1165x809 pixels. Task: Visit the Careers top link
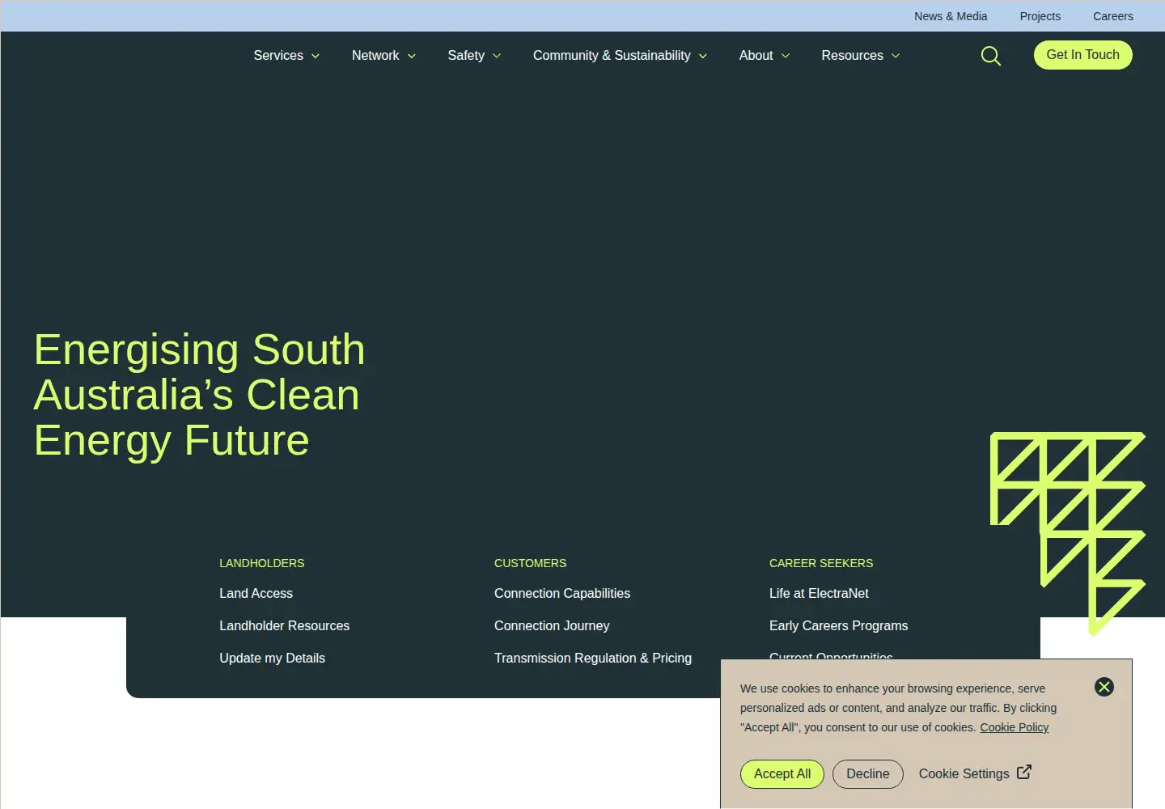pyautogui.click(x=1113, y=16)
